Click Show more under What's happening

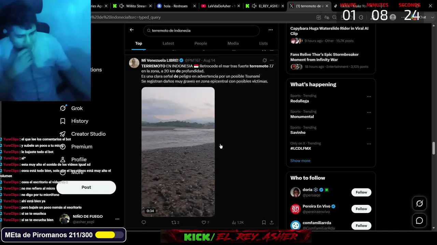pos(300,161)
